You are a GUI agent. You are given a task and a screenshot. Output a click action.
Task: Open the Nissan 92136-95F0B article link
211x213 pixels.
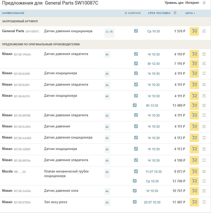pyautogui.click(x=22, y=115)
